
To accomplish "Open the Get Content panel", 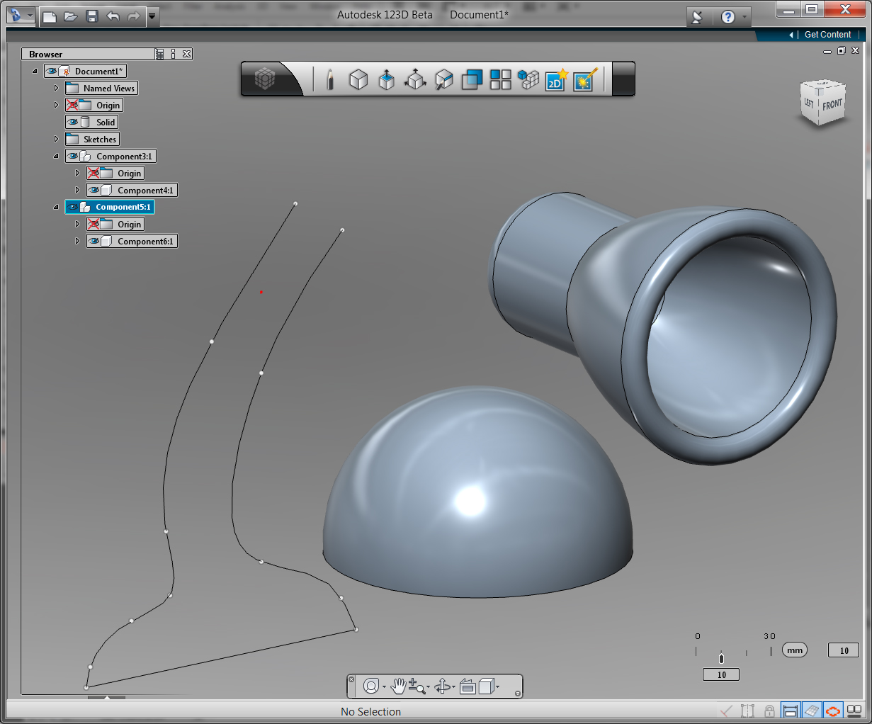I will [827, 34].
